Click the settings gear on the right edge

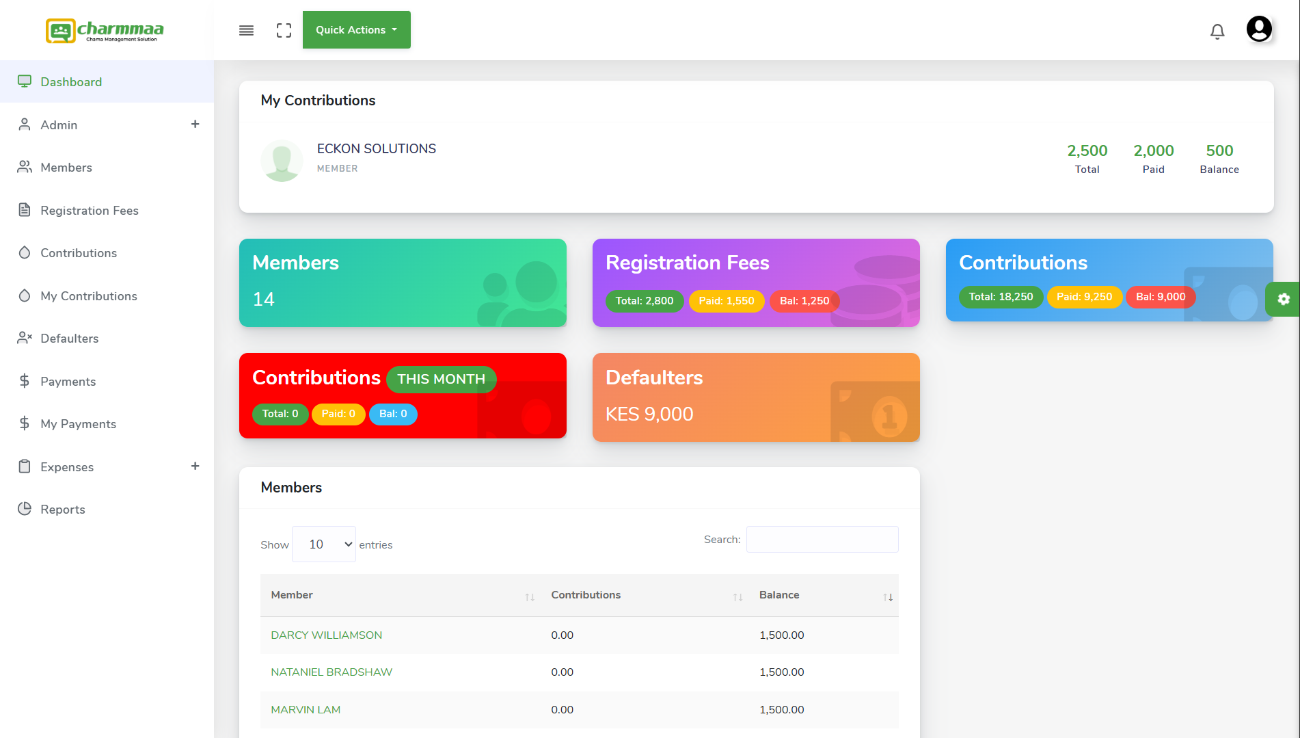(x=1284, y=299)
